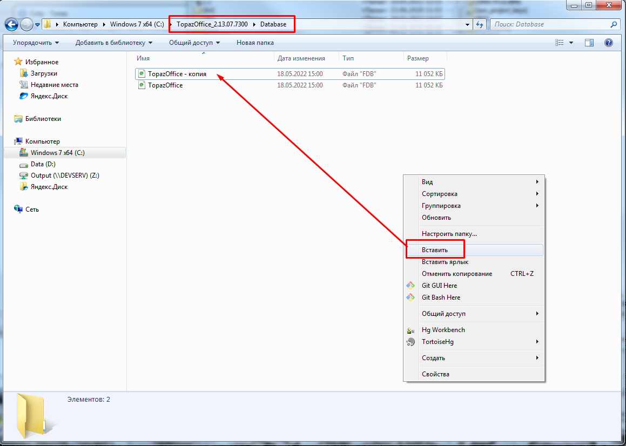Screen dimensions: 626x446
Task: Open the Сортировка context submenu
Action: [474, 194]
